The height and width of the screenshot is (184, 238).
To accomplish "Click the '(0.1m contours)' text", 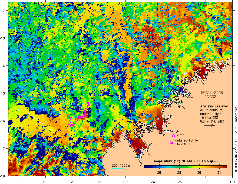I will pos(212,110).
